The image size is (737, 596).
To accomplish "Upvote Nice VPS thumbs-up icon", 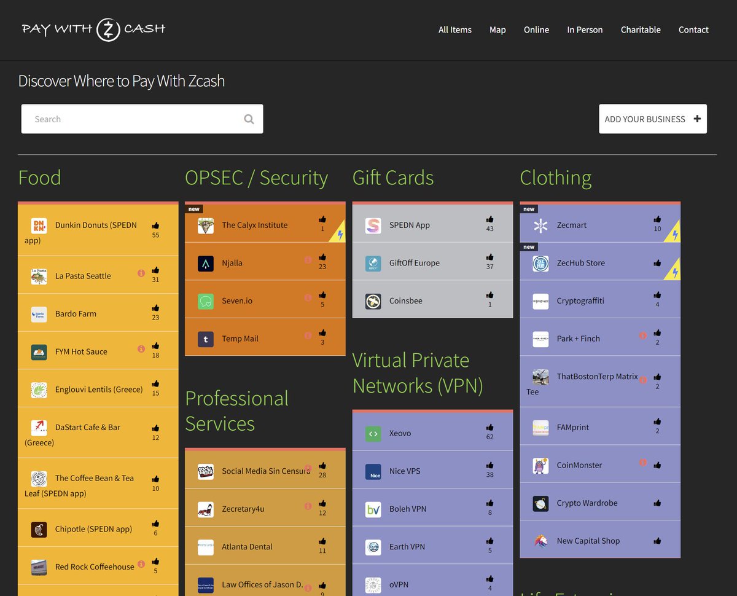I will [x=489, y=465].
